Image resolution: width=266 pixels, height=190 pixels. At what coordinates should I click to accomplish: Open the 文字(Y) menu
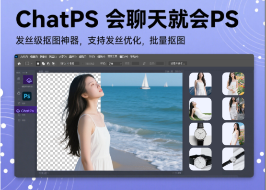click(63, 57)
